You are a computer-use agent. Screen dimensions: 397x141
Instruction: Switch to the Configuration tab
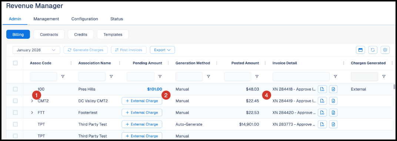pos(84,19)
